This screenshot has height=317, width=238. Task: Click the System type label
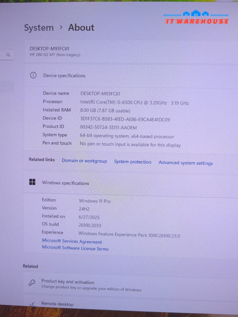tap(55, 135)
